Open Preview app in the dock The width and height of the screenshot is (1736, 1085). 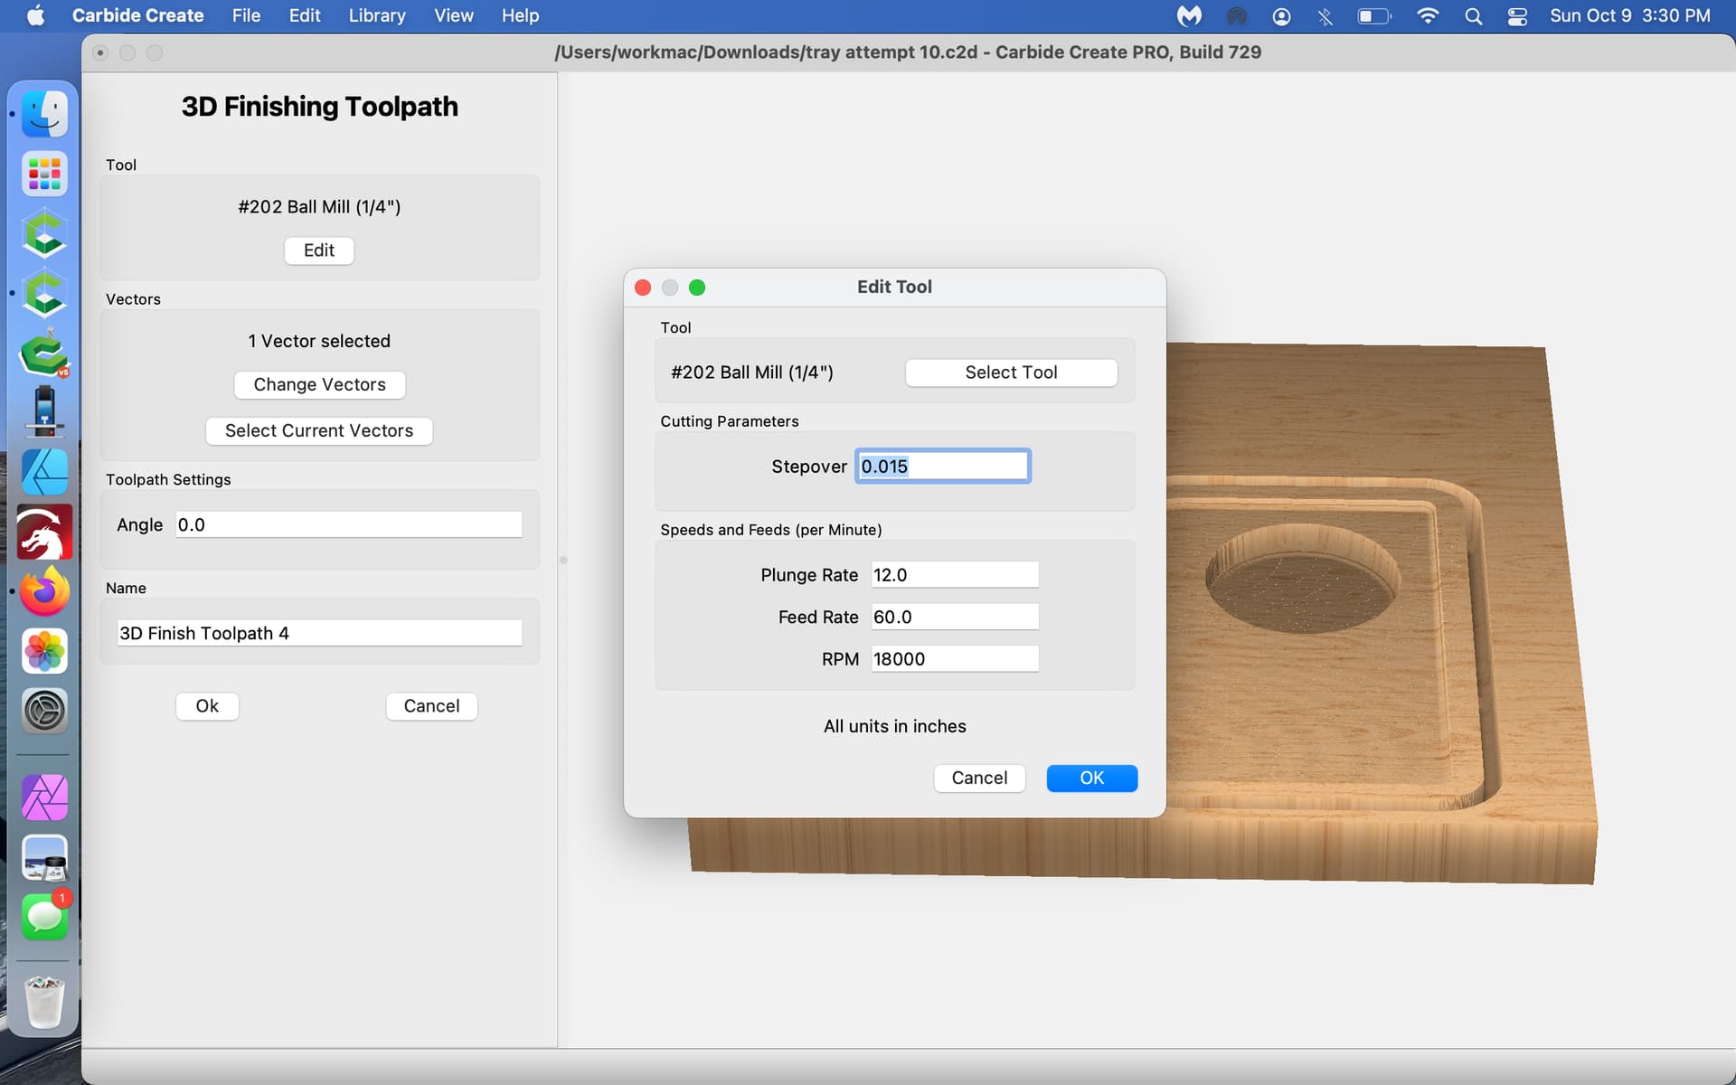pos(44,857)
